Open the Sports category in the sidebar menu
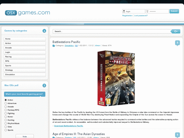The height and width of the screenshot is (138, 184). coord(25,66)
